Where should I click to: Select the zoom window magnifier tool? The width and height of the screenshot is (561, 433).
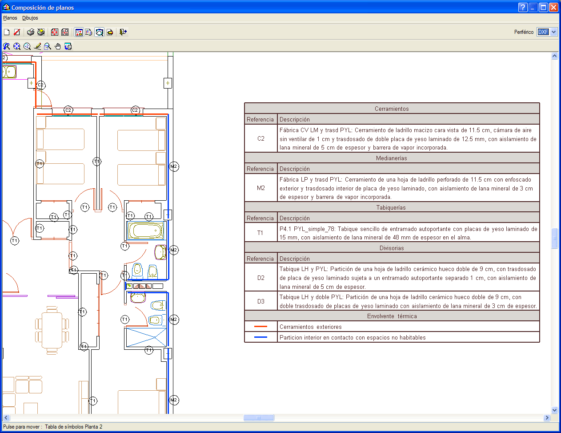click(48, 46)
